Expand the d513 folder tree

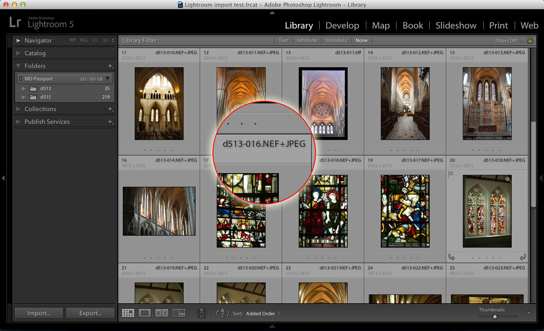pyautogui.click(x=23, y=88)
